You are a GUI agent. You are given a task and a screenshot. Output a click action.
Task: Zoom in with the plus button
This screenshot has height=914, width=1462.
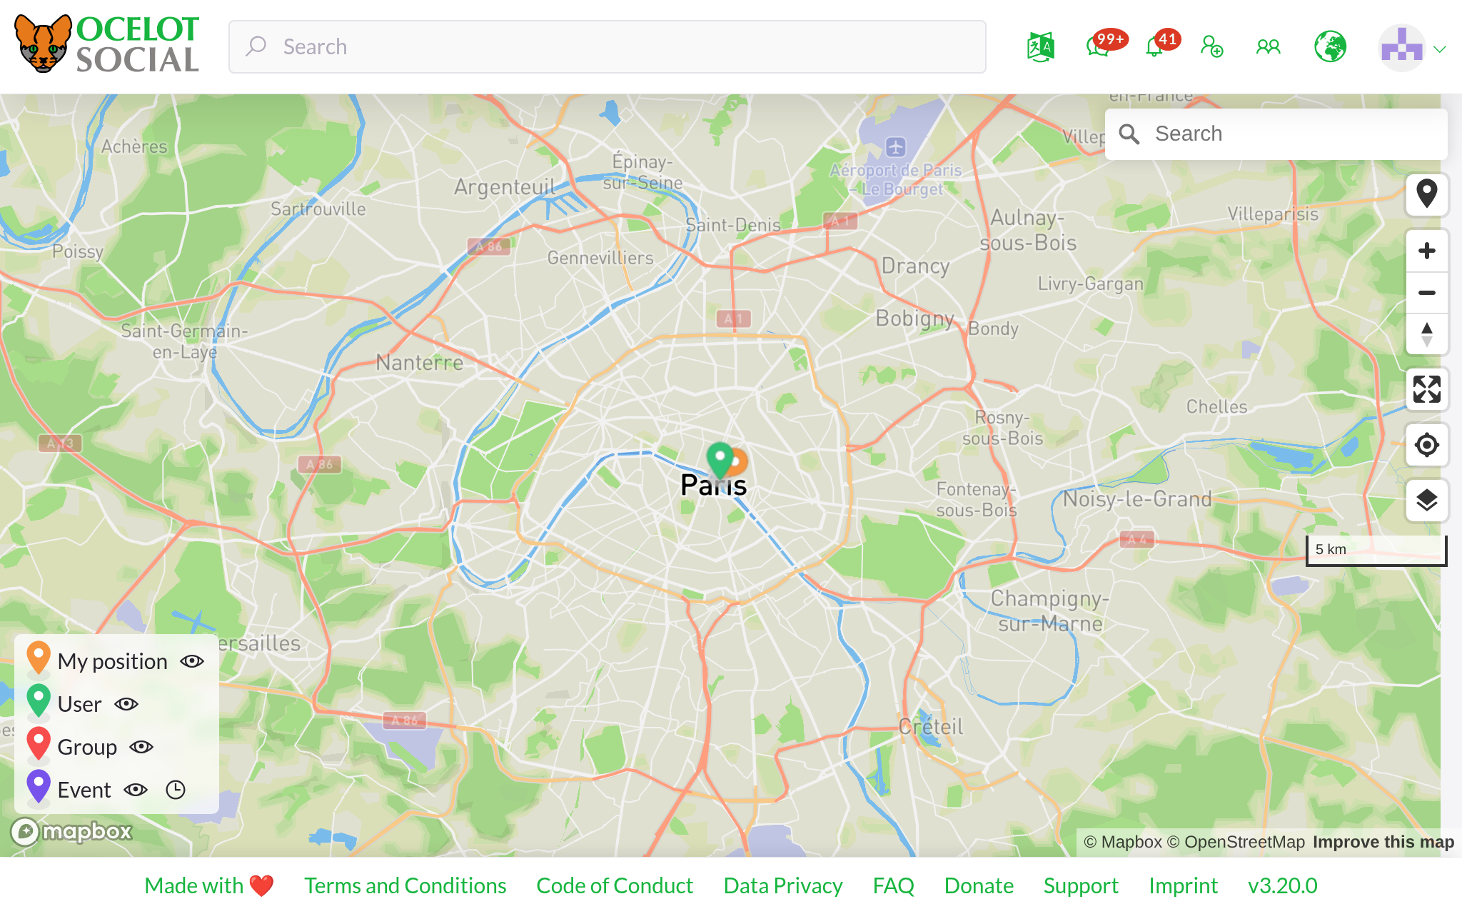(x=1427, y=251)
